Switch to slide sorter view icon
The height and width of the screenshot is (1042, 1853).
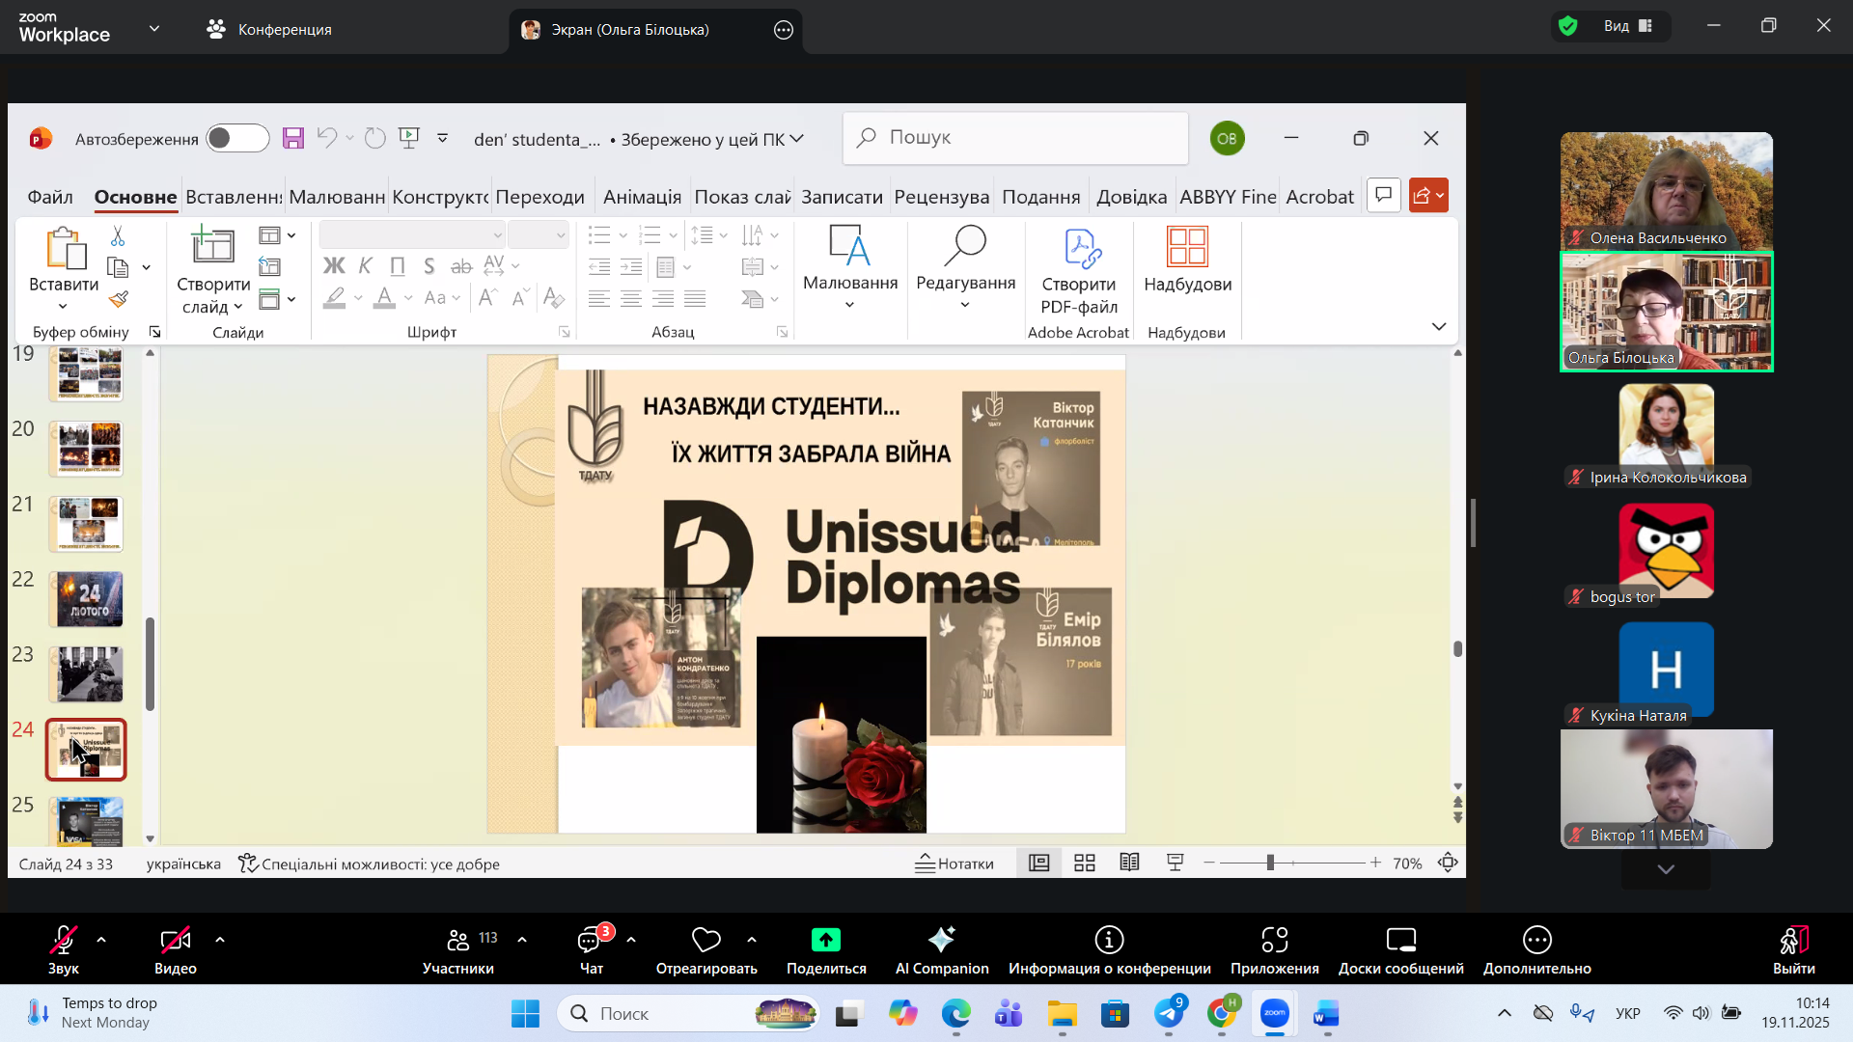1085,864
